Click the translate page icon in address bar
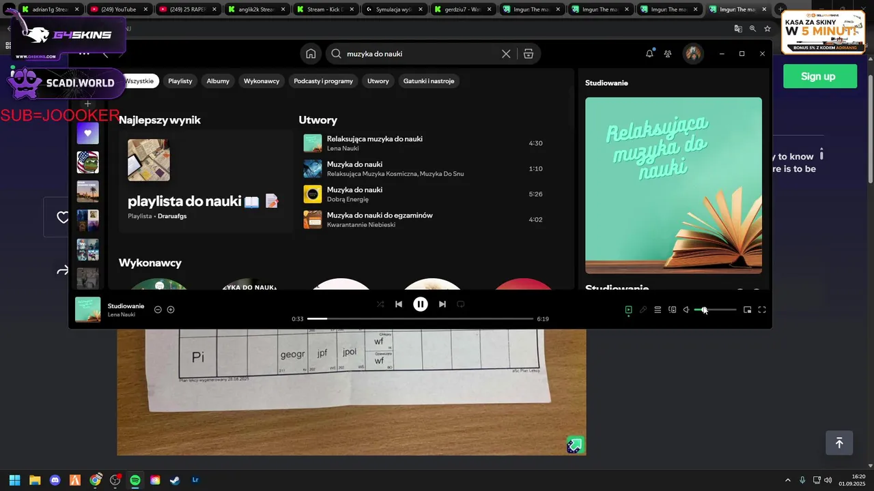Viewport: 874px width, 491px height. point(738,29)
